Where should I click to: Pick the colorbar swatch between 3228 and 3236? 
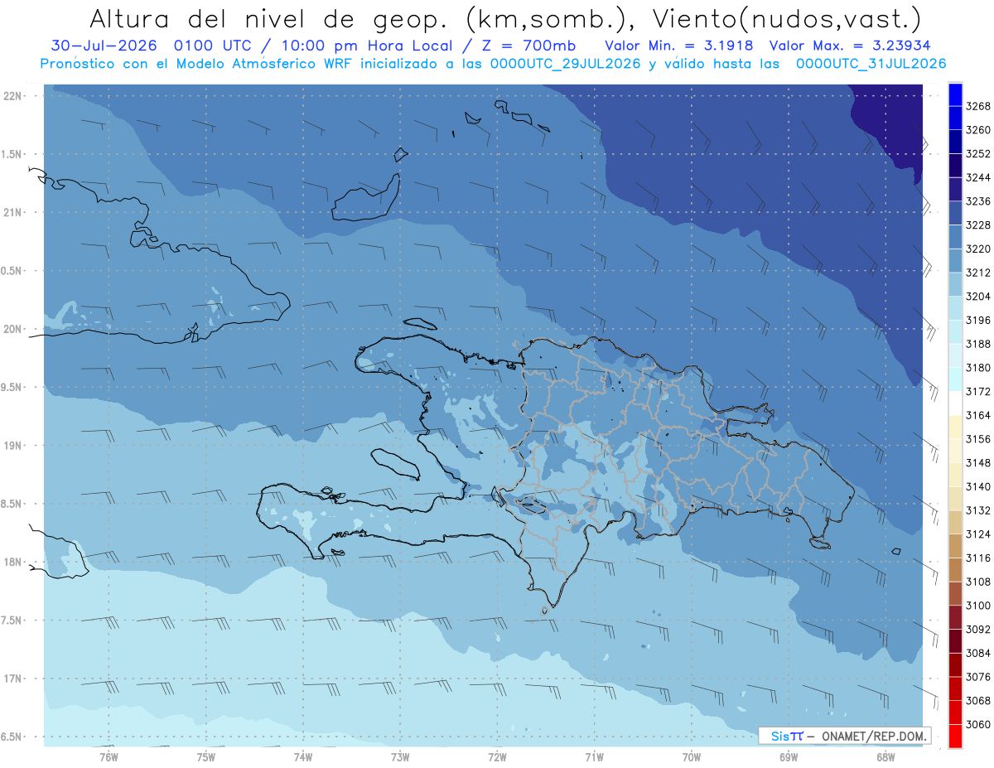(x=955, y=213)
